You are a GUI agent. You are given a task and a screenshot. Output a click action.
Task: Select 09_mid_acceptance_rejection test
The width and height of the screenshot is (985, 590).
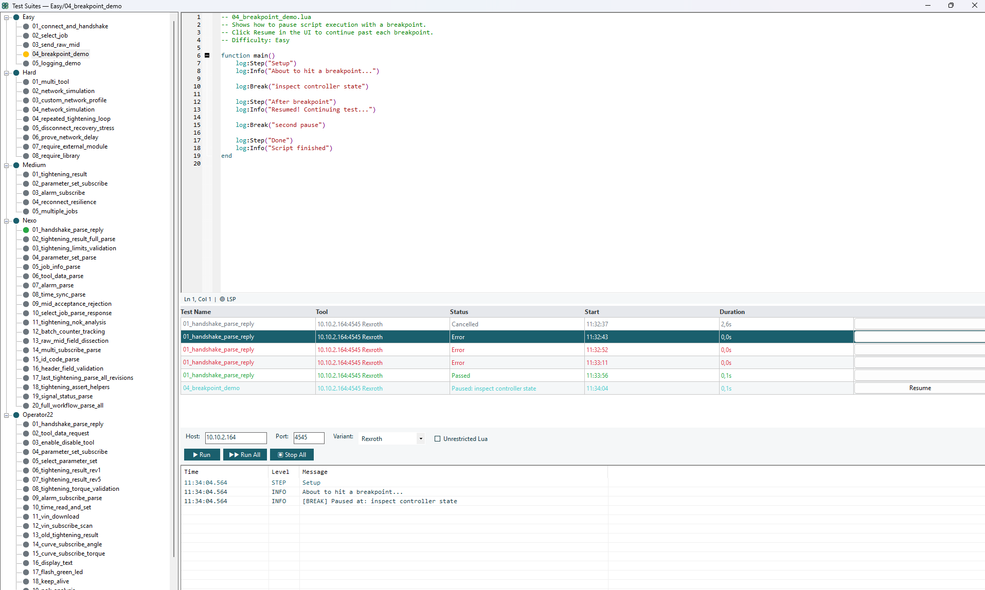tap(72, 304)
